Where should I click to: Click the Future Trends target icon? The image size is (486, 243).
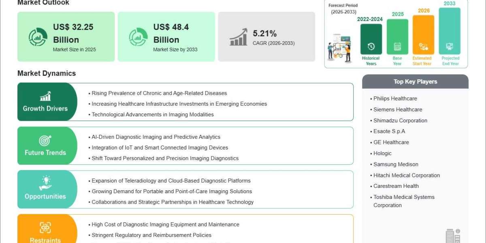(x=45, y=141)
